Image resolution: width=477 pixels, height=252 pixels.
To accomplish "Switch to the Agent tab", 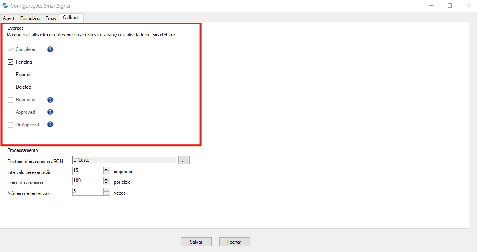I will (9, 18).
